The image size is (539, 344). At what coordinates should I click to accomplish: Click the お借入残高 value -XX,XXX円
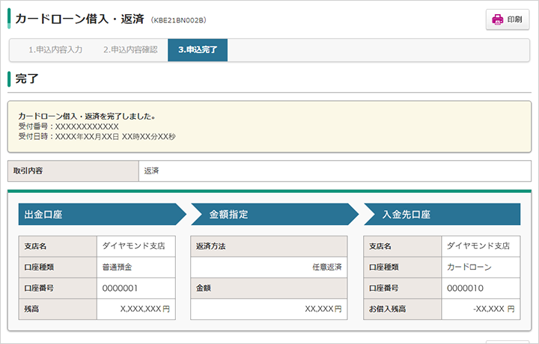pos(494,309)
